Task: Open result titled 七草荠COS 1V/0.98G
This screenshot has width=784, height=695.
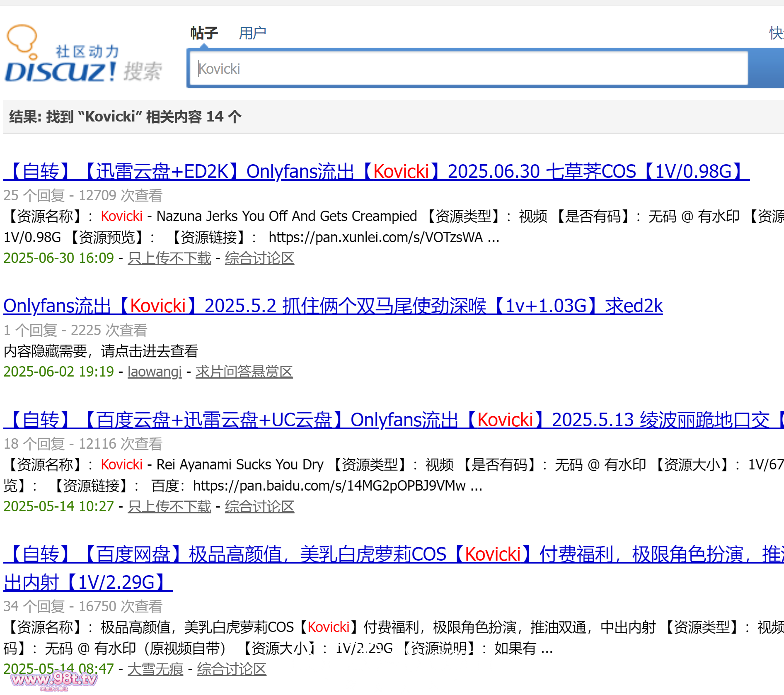Action: tap(376, 171)
